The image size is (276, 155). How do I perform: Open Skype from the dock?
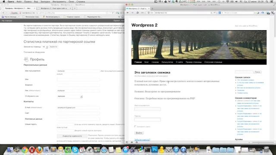pos(75,150)
